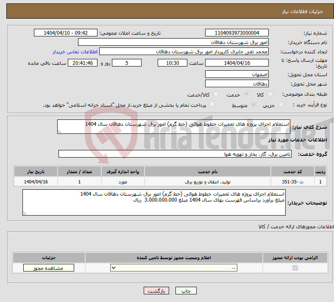Toggle the Islamic treasury payment checkbox
The width and height of the screenshot is (334, 302).
click(x=212, y=104)
